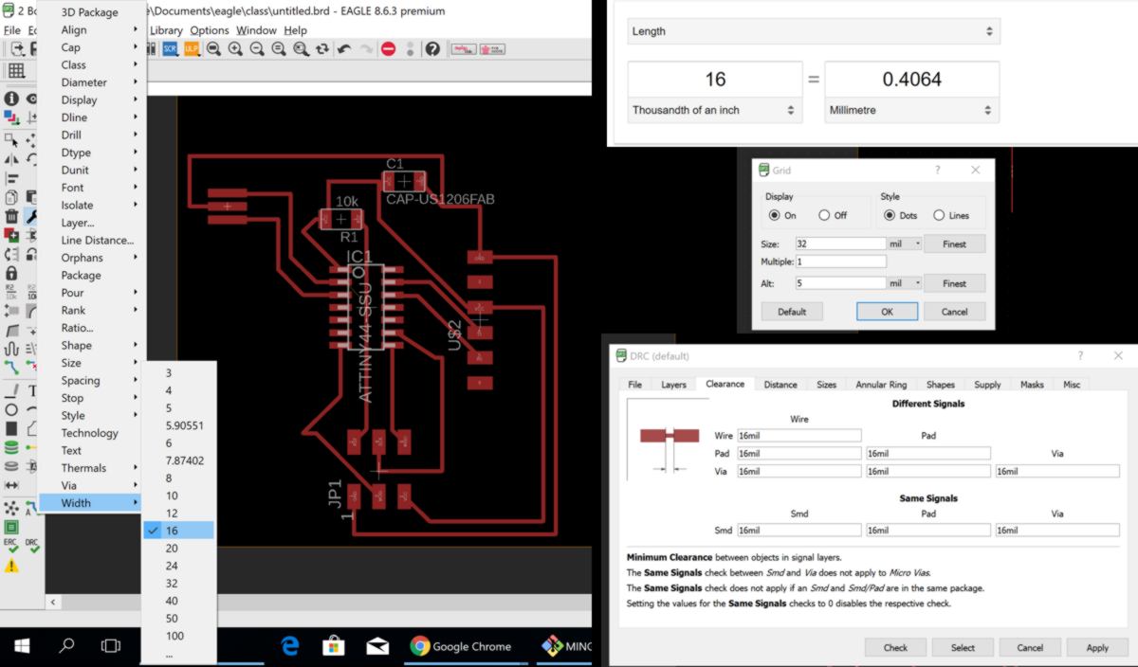Viewport: 1138px width, 667px height.
Task: Click the undo arrow in the toolbar
Action: pos(344,48)
